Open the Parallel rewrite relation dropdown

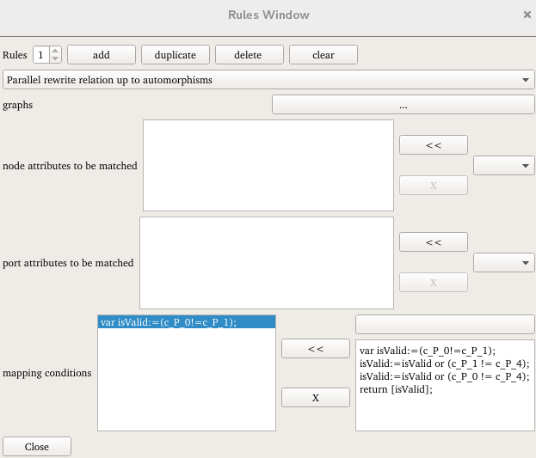[x=268, y=80]
